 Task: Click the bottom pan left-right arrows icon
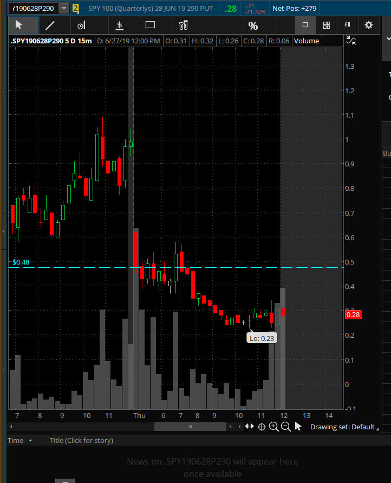coord(250,426)
